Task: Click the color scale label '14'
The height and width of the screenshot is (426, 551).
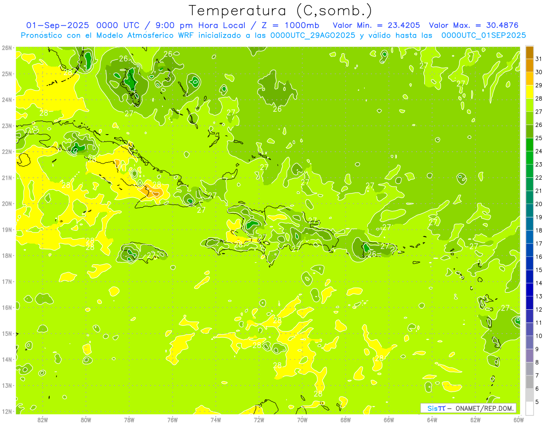Action: [x=539, y=283]
